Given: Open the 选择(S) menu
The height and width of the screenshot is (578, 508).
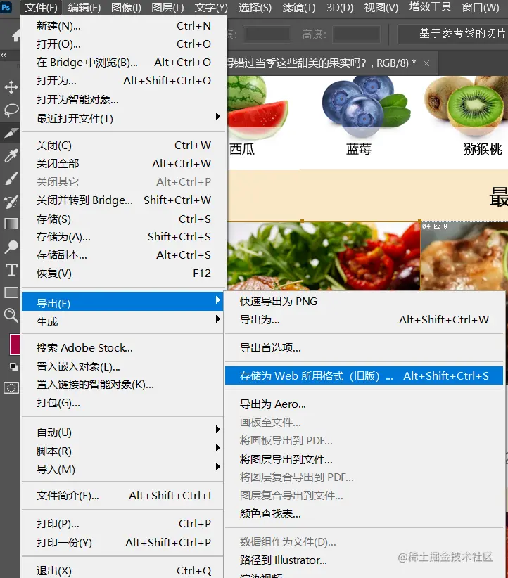Looking at the screenshot, I should [255, 7].
